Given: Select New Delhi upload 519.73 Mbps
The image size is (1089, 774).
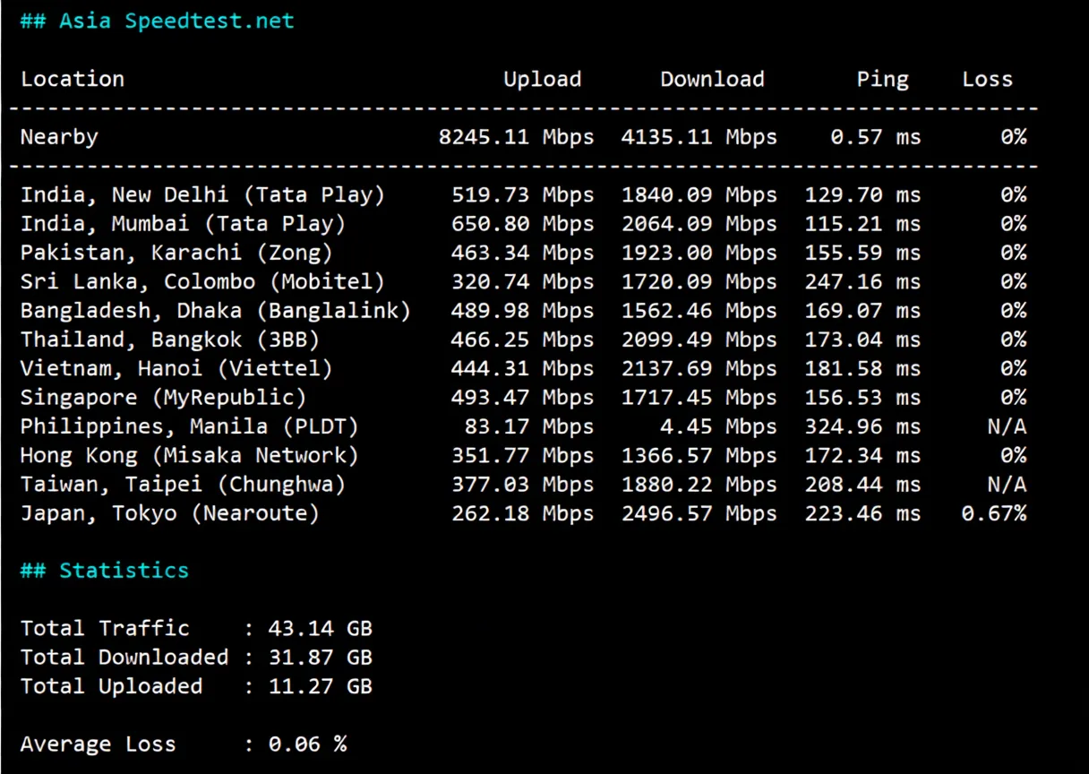Looking at the screenshot, I should pos(523,195).
